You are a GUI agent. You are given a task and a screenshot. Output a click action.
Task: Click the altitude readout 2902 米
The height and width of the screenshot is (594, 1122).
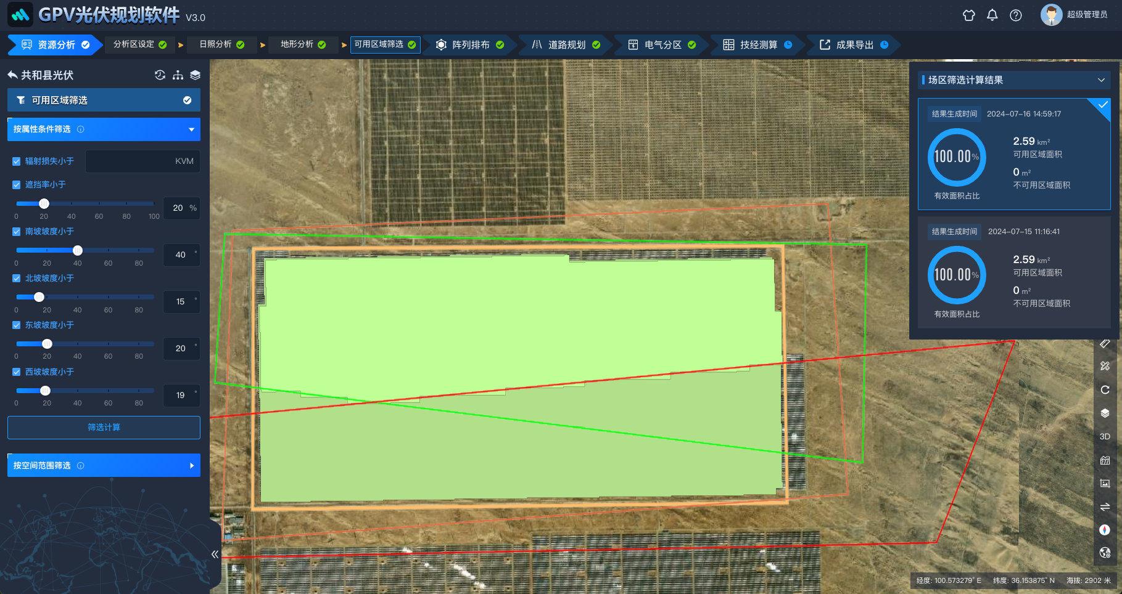pos(1089,580)
